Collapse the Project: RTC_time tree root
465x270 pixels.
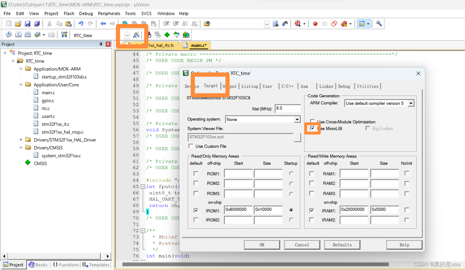tap(5, 53)
